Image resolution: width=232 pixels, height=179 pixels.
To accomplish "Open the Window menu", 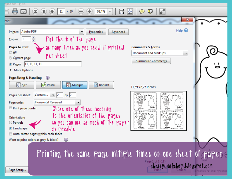I will tap(10, 4).
